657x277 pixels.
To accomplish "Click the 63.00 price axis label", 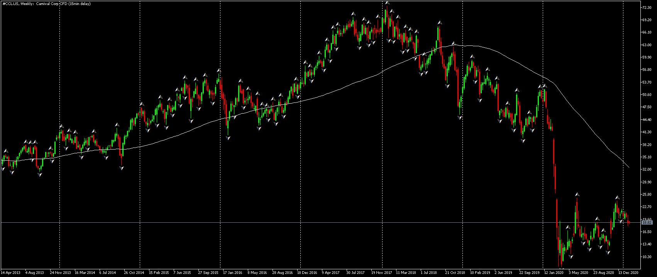I will click(647, 45).
